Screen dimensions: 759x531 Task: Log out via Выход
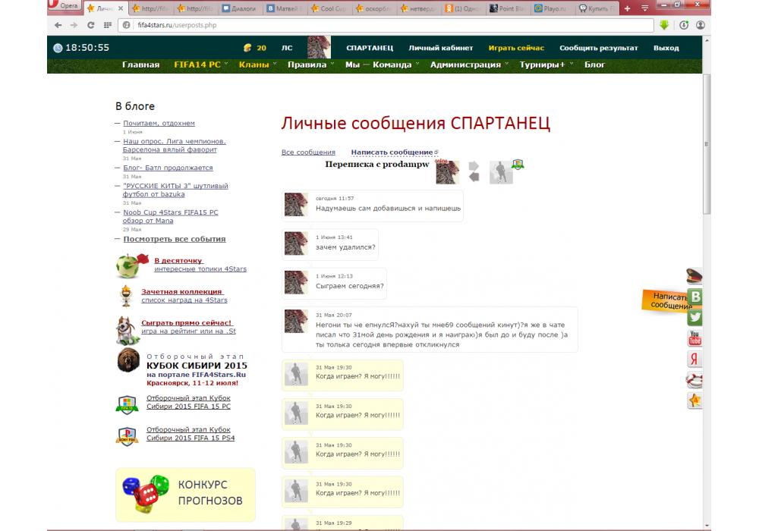tap(666, 48)
